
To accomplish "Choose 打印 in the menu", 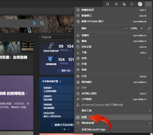I will (x=113, y=76).
